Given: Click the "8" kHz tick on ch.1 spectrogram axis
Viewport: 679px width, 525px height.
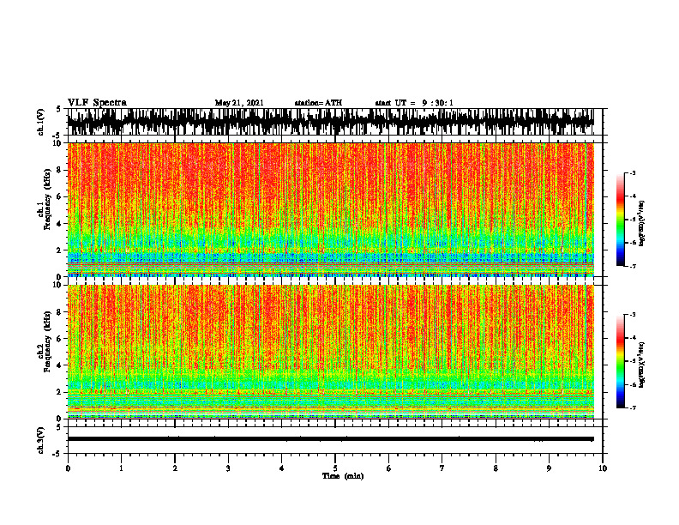Looking at the screenshot, I should tap(59, 170).
